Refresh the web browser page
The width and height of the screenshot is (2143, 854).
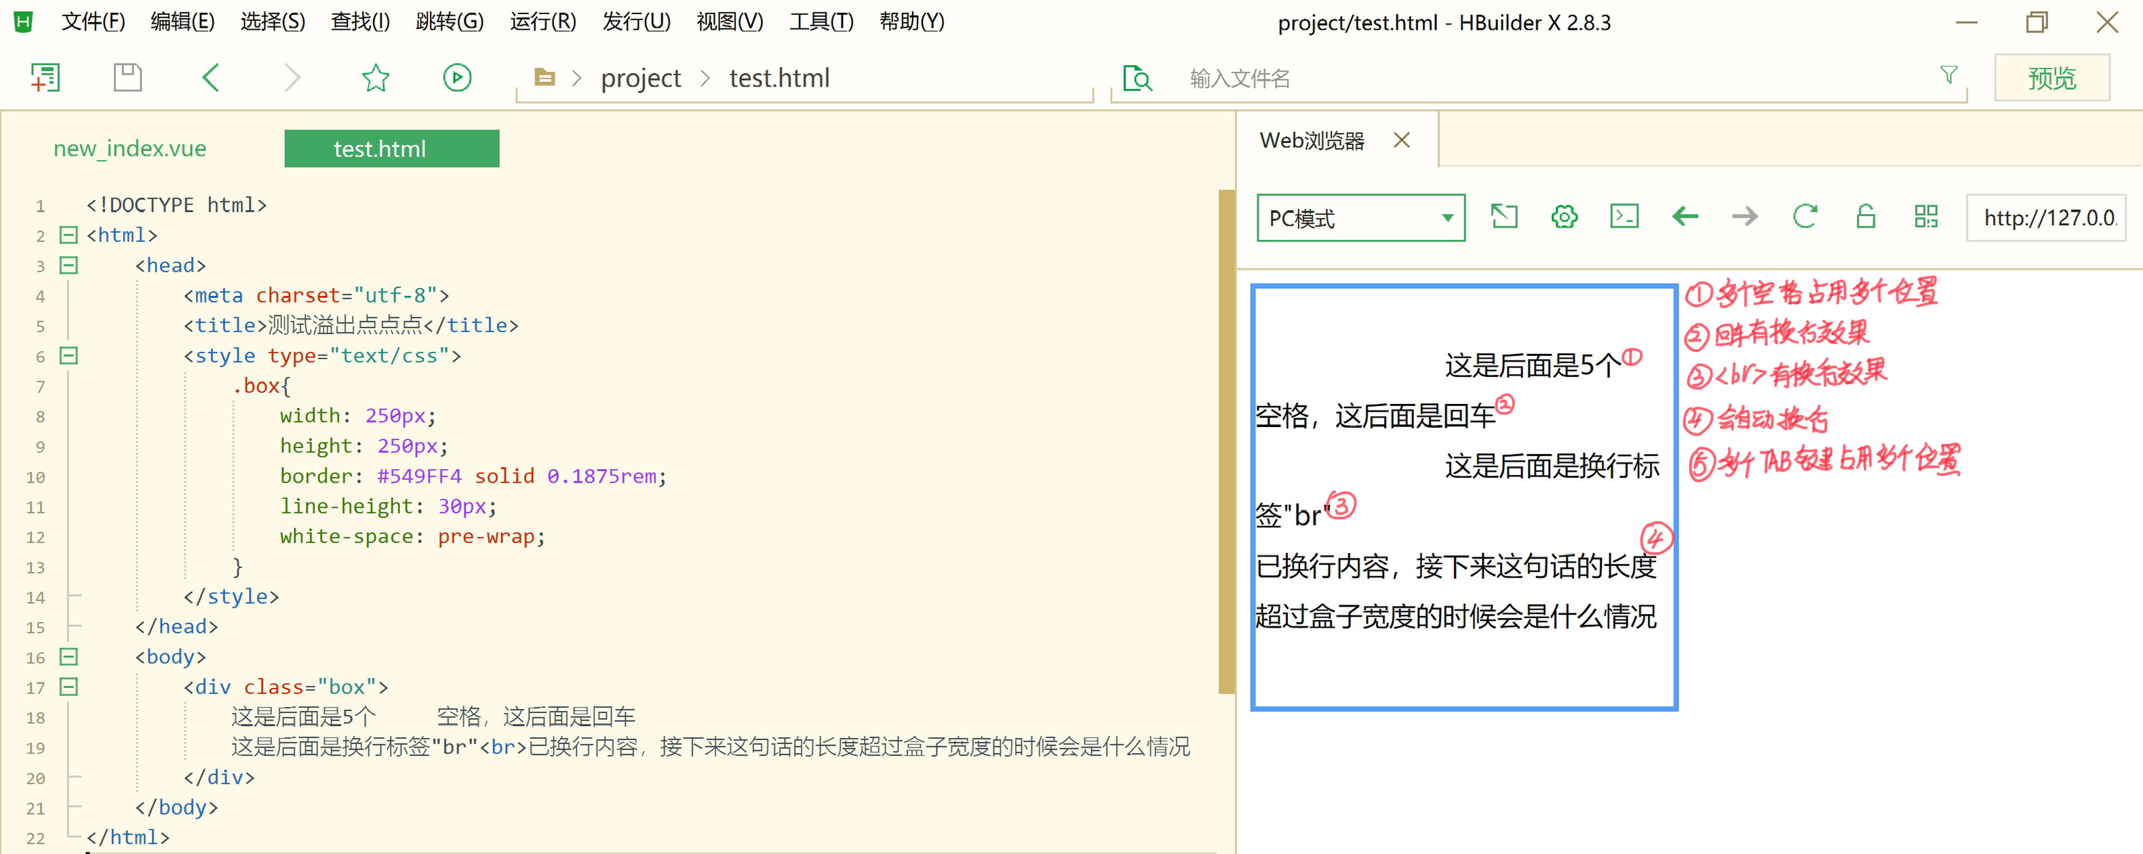tap(1805, 217)
